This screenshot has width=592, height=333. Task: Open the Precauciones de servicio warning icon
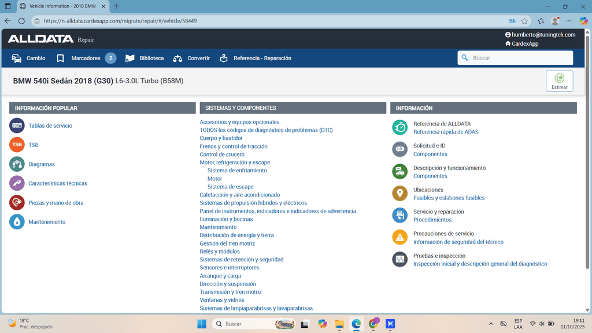click(x=399, y=238)
